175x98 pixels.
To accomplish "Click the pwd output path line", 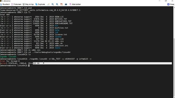I will [40, 10].
